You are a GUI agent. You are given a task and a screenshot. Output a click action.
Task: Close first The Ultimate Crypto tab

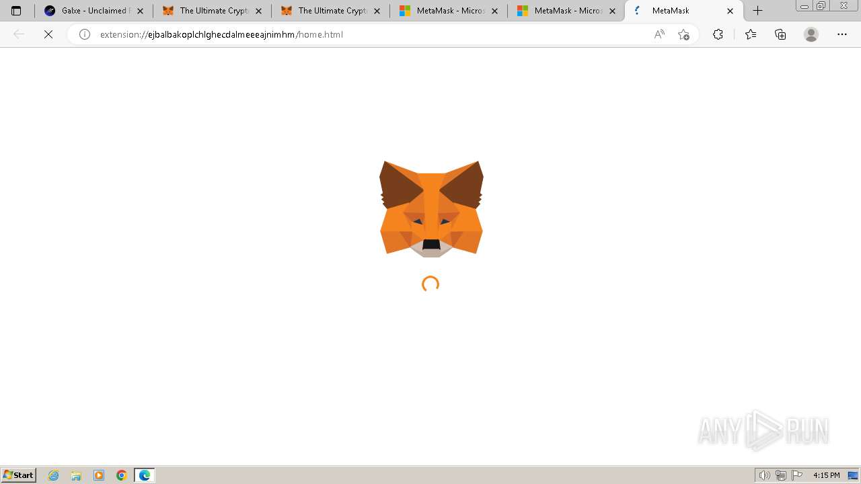click(x=258, y=11)
